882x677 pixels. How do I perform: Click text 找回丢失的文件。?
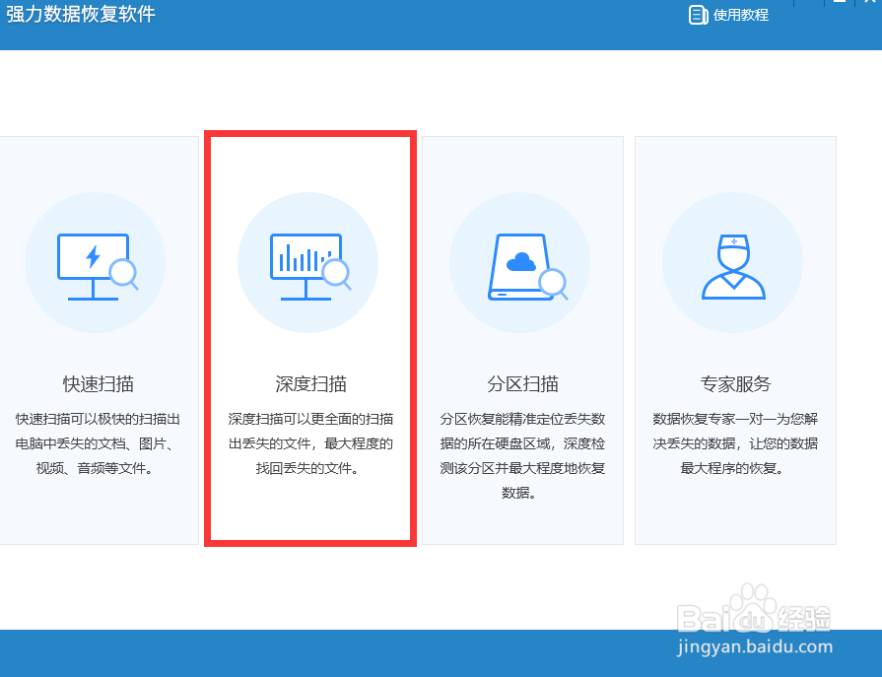(308, 468)
